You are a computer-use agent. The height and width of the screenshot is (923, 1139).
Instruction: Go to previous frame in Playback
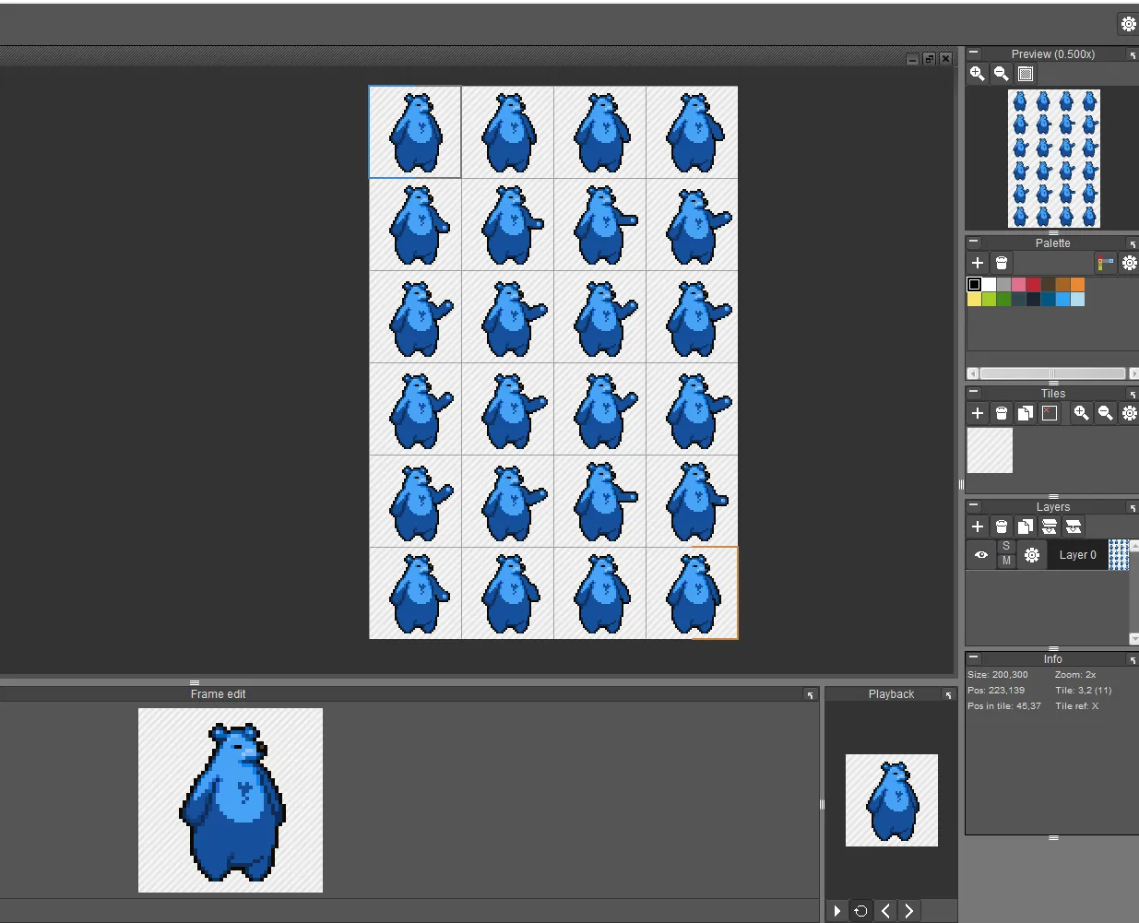click(x=885, y=911)
